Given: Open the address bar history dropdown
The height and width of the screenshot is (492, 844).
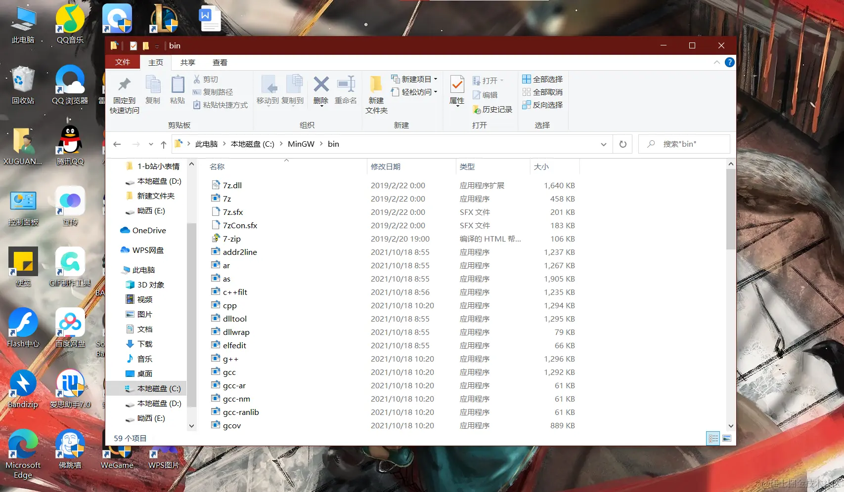Looking at the screenshot, I should pos(603,144).
